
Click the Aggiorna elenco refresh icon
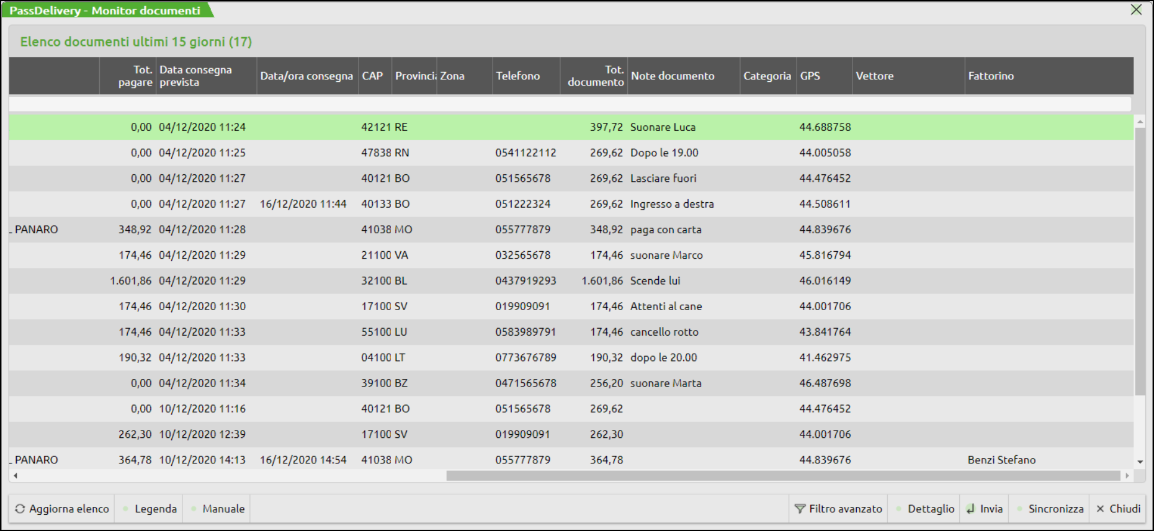pos(20,509)
